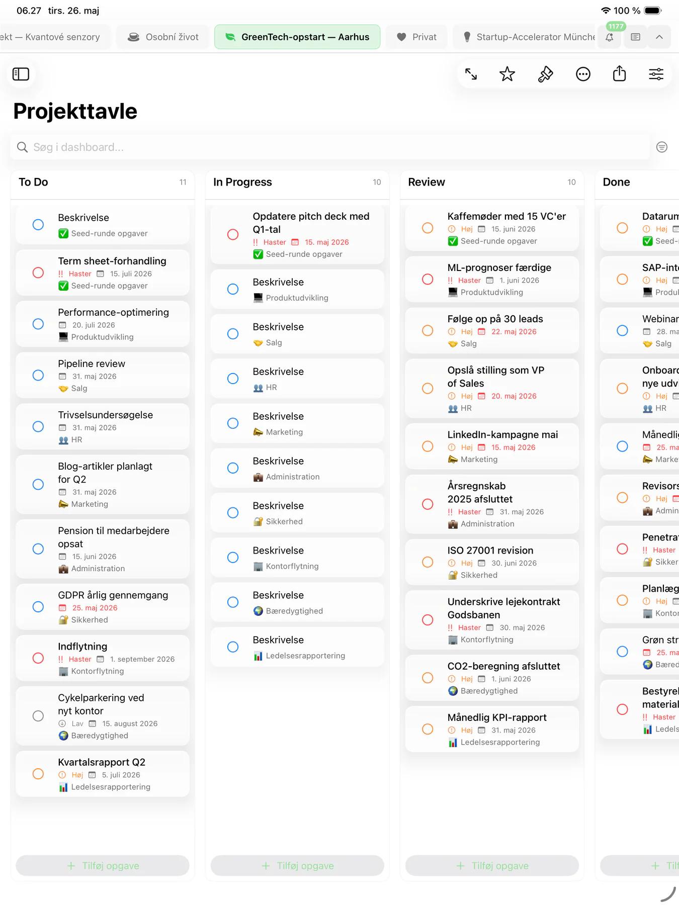Add a task to the In Progress column
This screenshot has width=679, height=905.
(x=297, y=865)
